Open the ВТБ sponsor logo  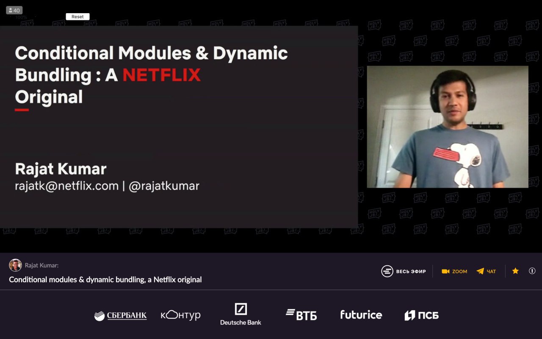point(301,315)
